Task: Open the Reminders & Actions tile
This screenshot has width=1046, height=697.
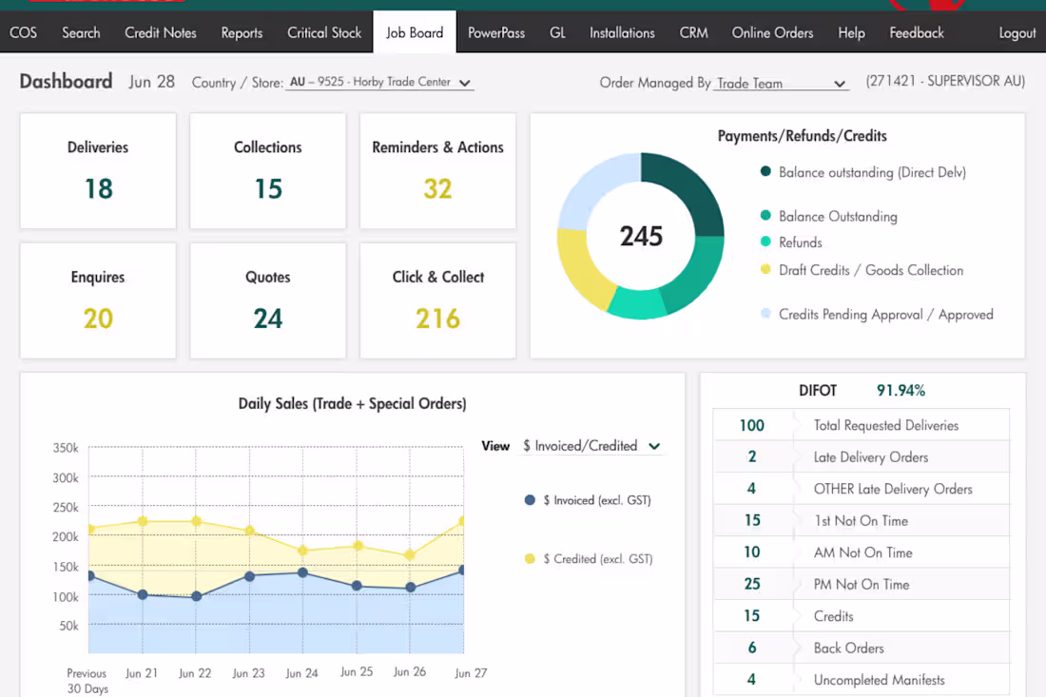Action: pyautogui.click(x=437, y=171)
